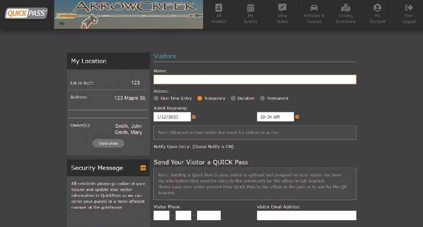423x227 pixels.
Task: Collapse the Security Message panel
Action: pyautogui.click(x=143, y=168)
